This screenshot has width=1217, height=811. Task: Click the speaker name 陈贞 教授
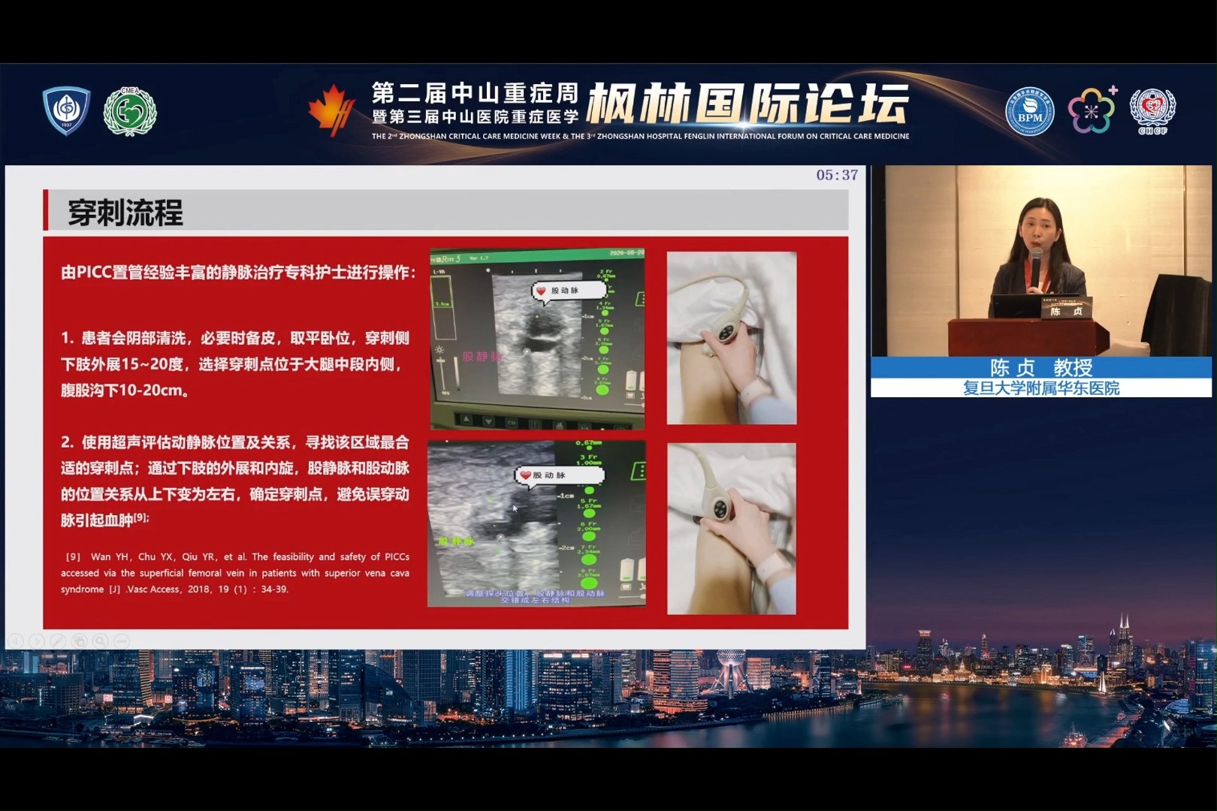tap(1041, 367)
